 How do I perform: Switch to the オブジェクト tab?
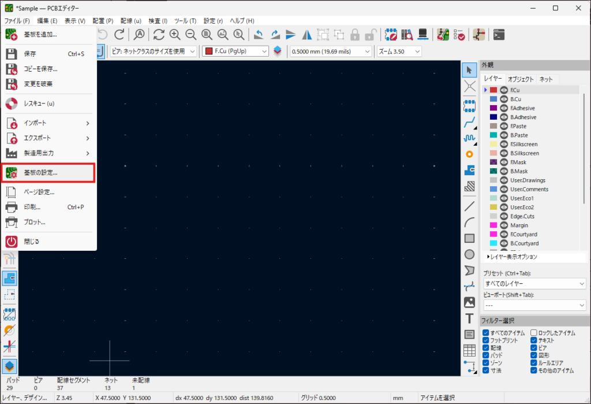[521, 79]
